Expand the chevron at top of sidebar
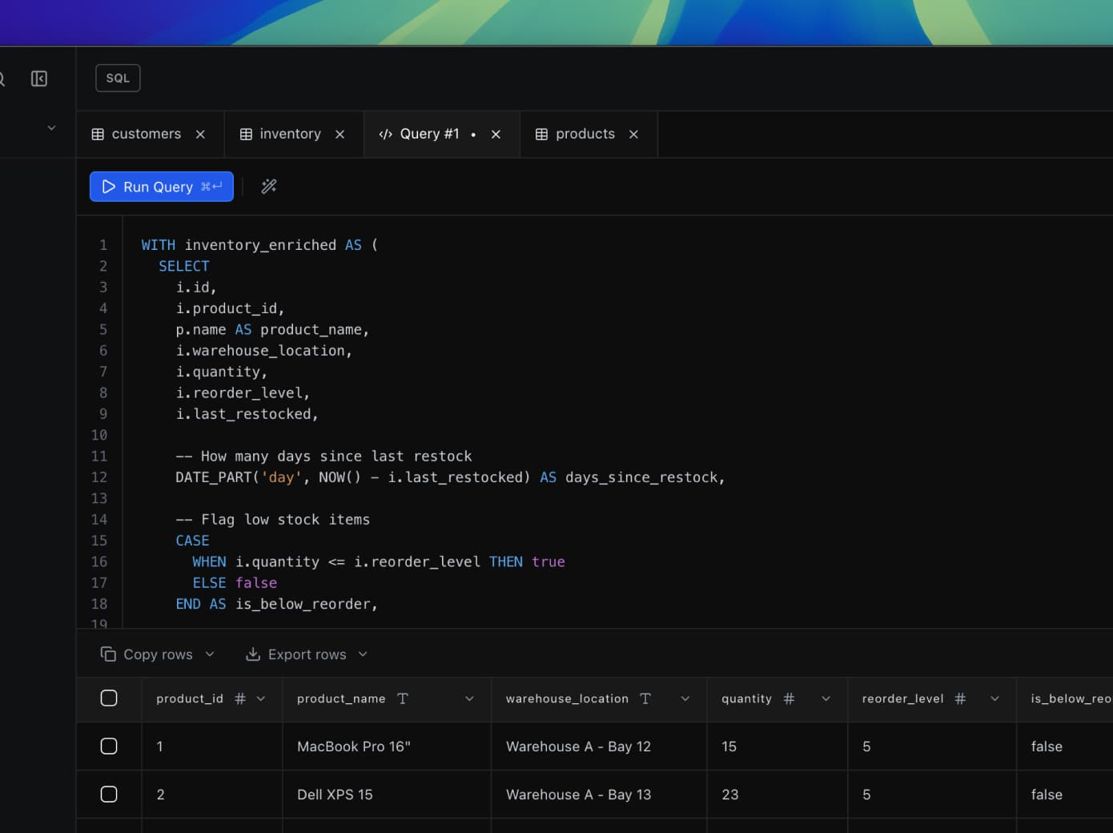 tap(50, 127)
